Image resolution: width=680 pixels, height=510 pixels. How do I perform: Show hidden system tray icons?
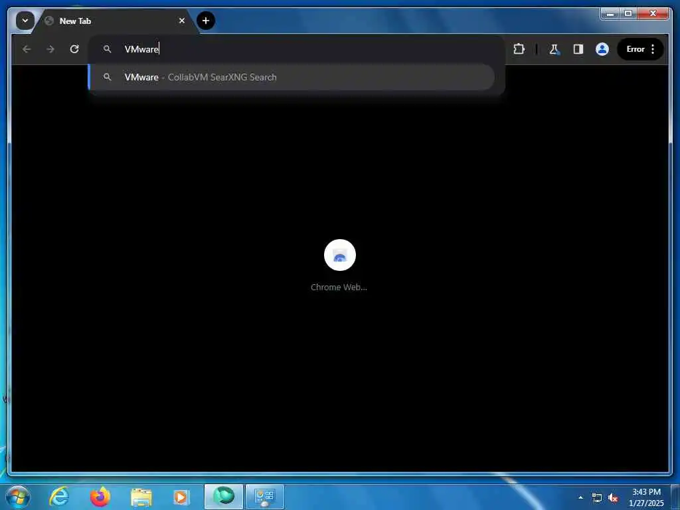pyautogui.click(x=580, y=497)
